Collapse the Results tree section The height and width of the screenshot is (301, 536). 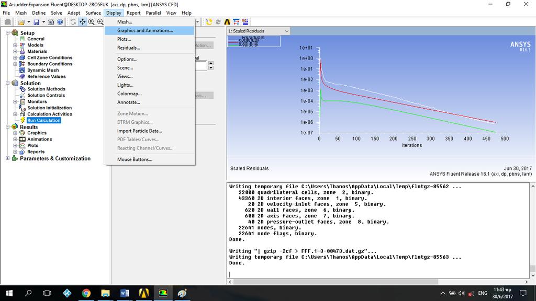coord(7,126)
